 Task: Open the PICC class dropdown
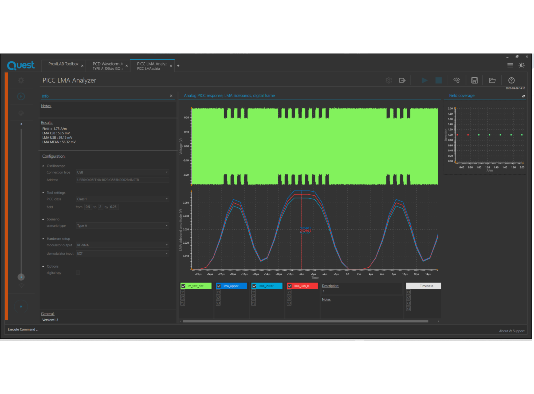[x=122, y=199]
